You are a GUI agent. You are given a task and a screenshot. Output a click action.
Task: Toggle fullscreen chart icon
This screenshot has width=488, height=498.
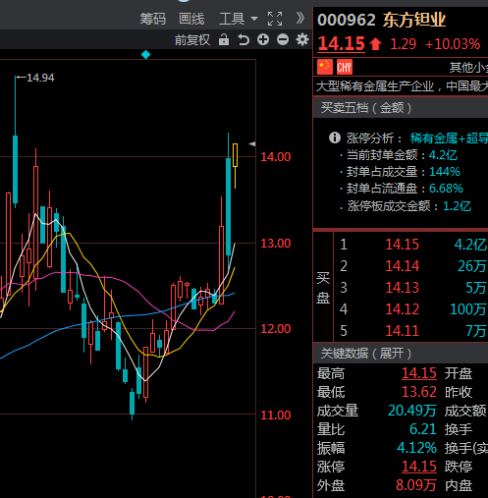click(275, 19)
